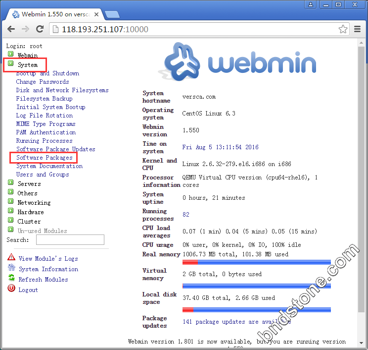Click the Local disk space usage bar

tap(257, 310)
